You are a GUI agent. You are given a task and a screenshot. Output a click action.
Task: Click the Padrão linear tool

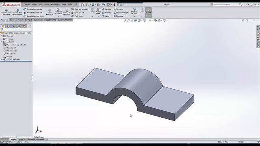(x=98, y=11)
